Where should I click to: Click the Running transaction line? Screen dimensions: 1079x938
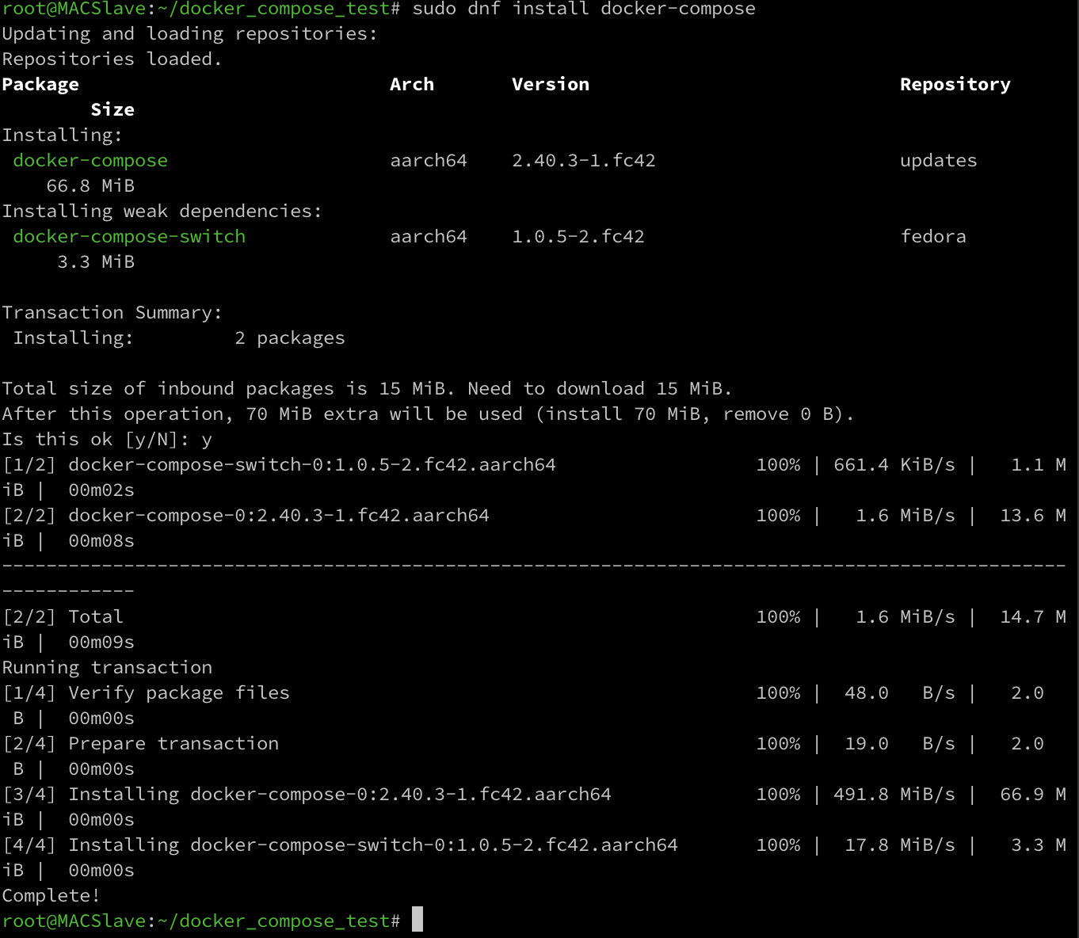107,667
